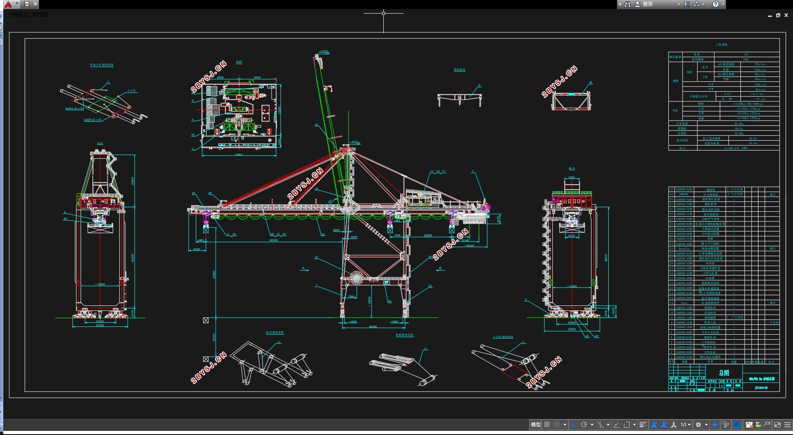Viewport: 793px width, 435px height.
Task: Expand the Help dropdown arrow
Action: [723, 4]
